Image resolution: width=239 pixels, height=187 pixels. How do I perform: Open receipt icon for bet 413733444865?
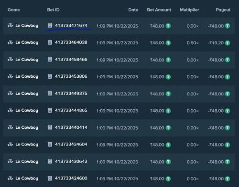pos(50,110)
